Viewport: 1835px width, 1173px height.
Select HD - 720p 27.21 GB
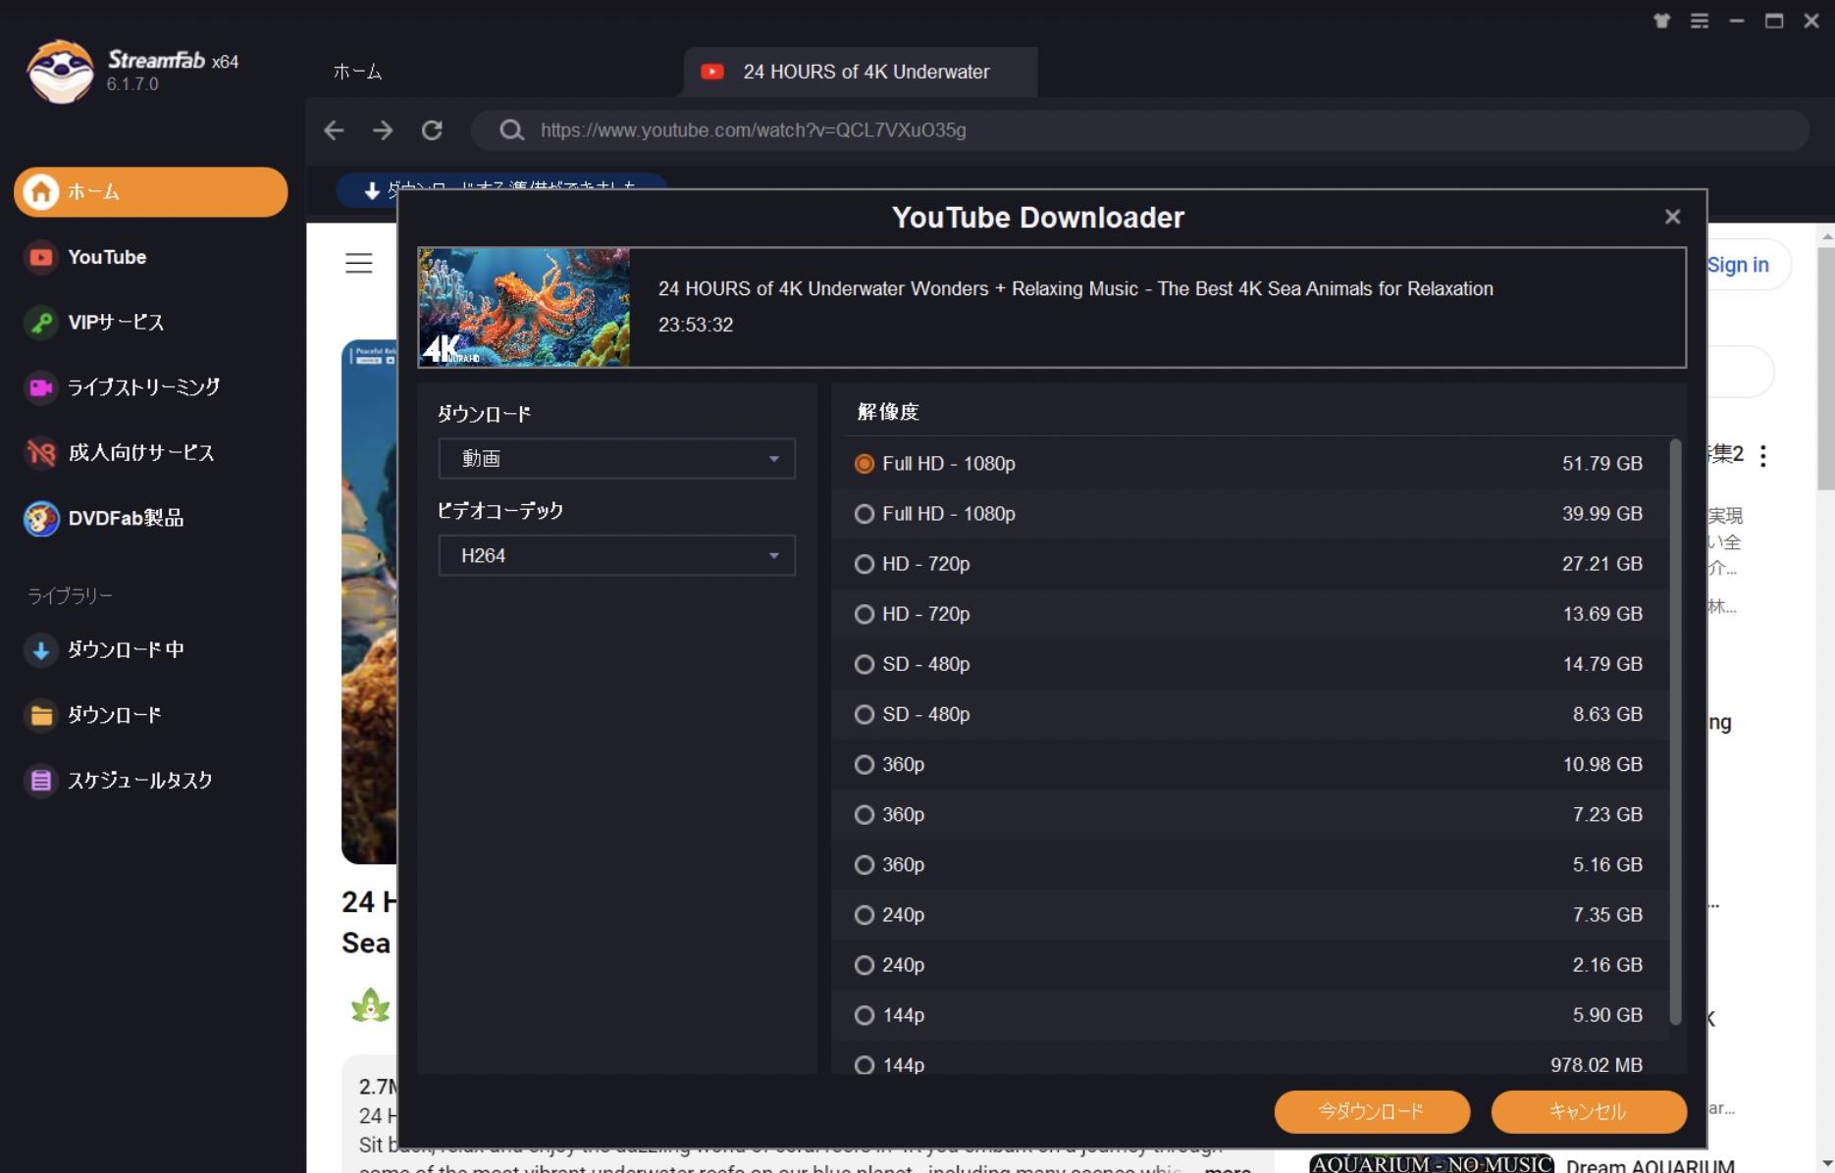[1249, 564]
